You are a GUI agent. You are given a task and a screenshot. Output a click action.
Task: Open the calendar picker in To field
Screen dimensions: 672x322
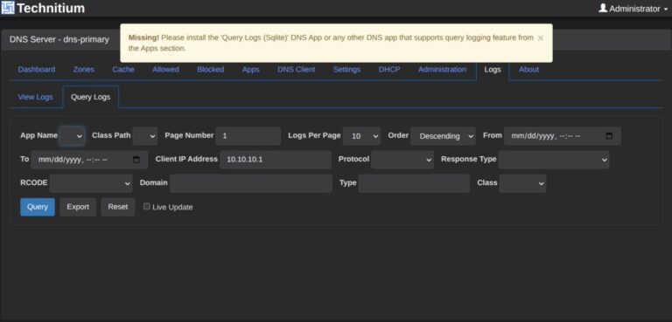(136, 160)
